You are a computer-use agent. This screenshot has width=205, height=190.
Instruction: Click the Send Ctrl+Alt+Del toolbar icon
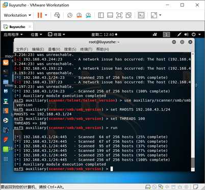(x=57, y=15)
